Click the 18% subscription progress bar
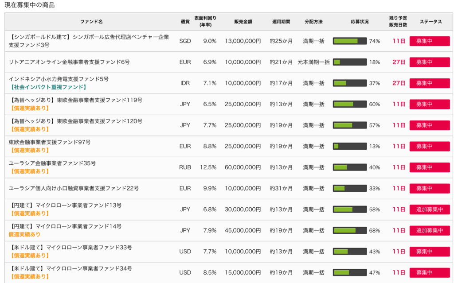The height and width of the screenshot is (283, 454). click(x=350, y=62)
